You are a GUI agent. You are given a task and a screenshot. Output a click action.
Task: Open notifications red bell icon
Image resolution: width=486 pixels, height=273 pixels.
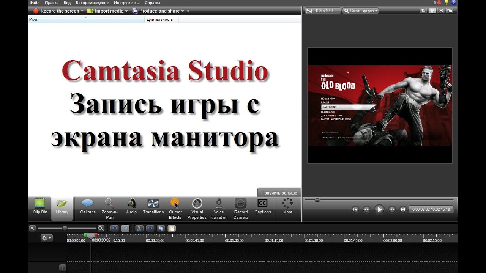pyautogui.click(x=439, y=3)
